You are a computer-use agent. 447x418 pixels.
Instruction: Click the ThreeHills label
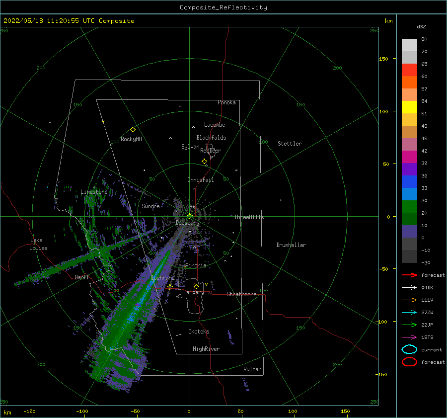249,217
